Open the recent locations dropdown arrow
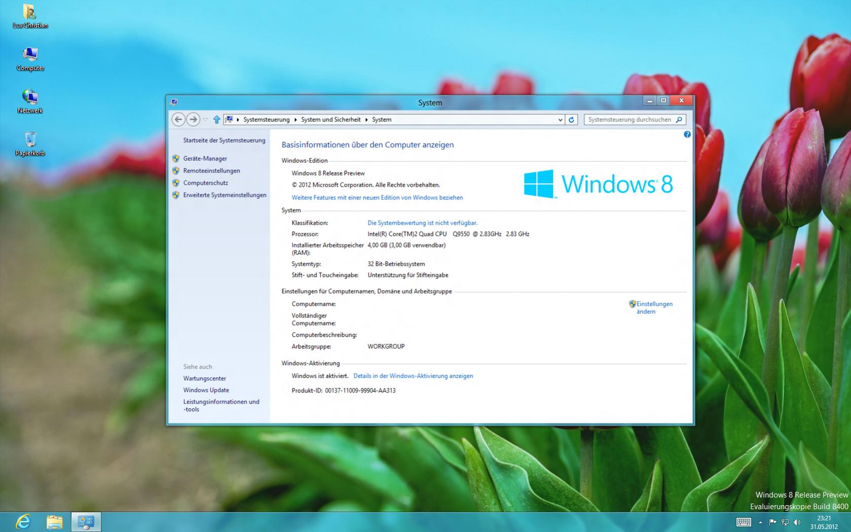 [205, 120]
